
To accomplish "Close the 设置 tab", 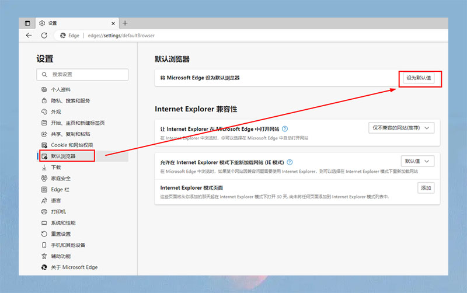I will (113, 23).
